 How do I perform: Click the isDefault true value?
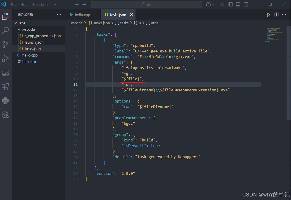coord(155,146)
